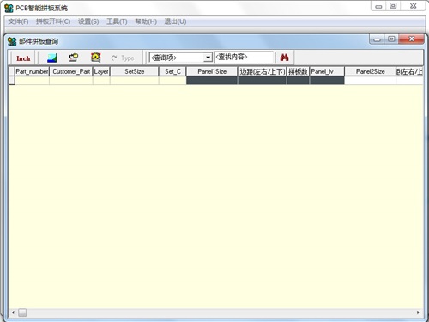Click the red binoculars search icon

click(284, 58)
